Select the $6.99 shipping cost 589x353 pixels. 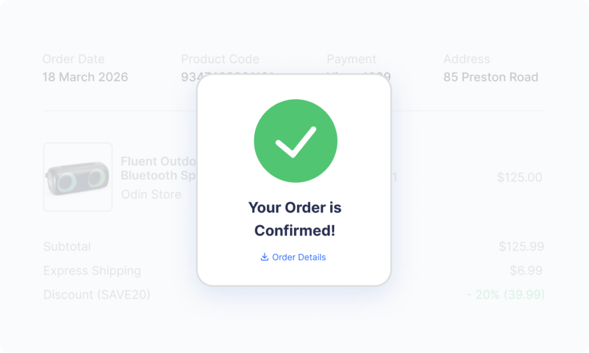pos(527,271)
